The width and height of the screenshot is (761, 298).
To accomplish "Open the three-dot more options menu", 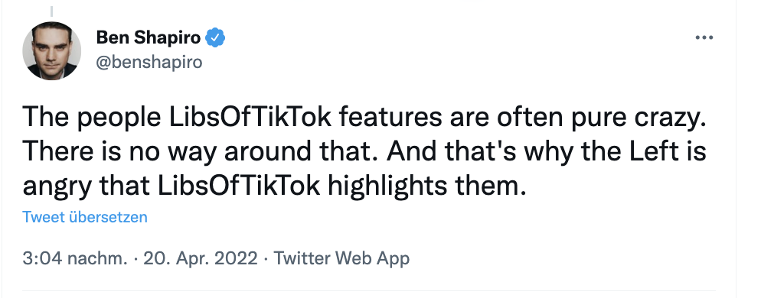I will click(704, 37).
